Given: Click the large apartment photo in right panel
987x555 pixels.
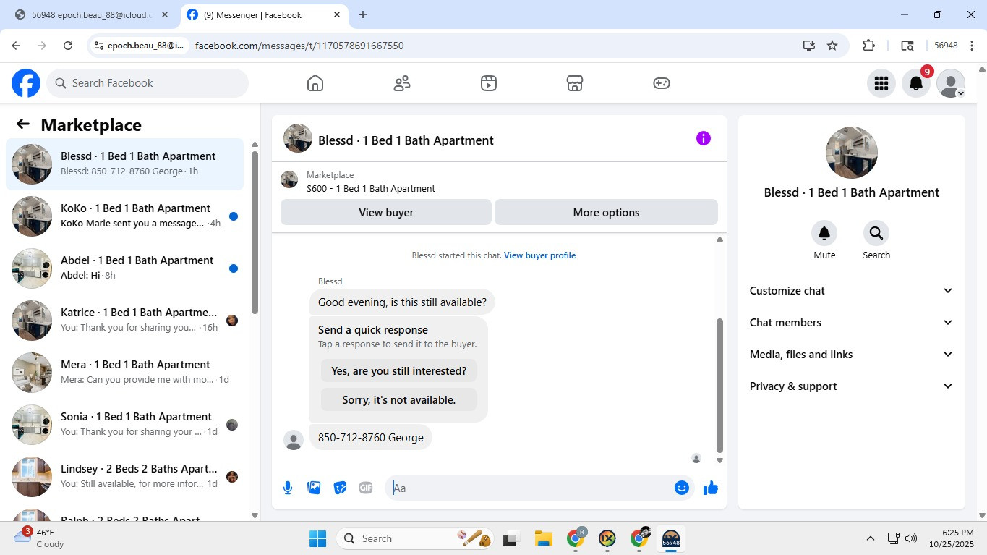Looking at the screenshot, I should (852, 153).
